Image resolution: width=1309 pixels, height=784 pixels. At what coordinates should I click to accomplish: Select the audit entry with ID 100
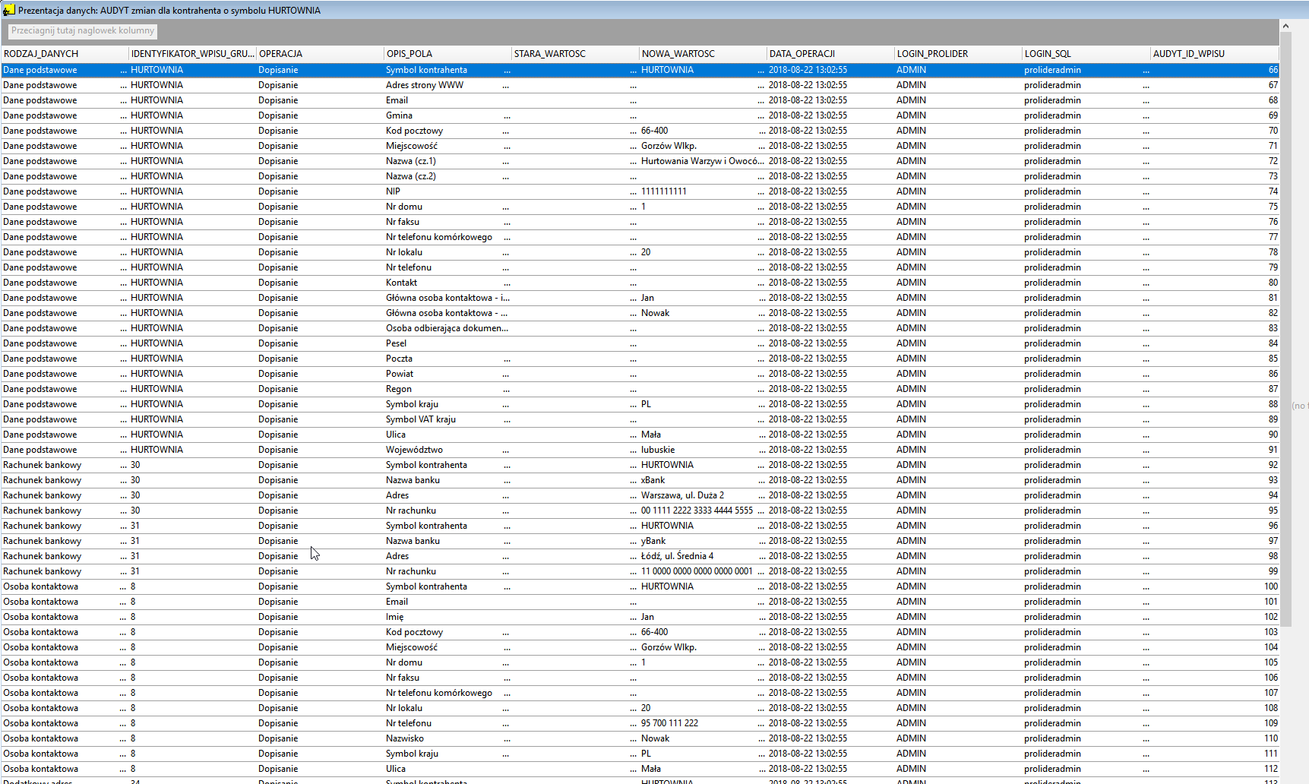(x=640, y=586)
